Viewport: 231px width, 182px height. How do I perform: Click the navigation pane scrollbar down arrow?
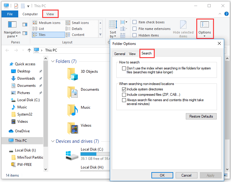coord(46,169)
